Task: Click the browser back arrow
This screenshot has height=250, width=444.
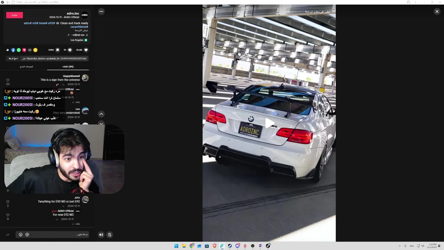Action: tap(8, 2)
